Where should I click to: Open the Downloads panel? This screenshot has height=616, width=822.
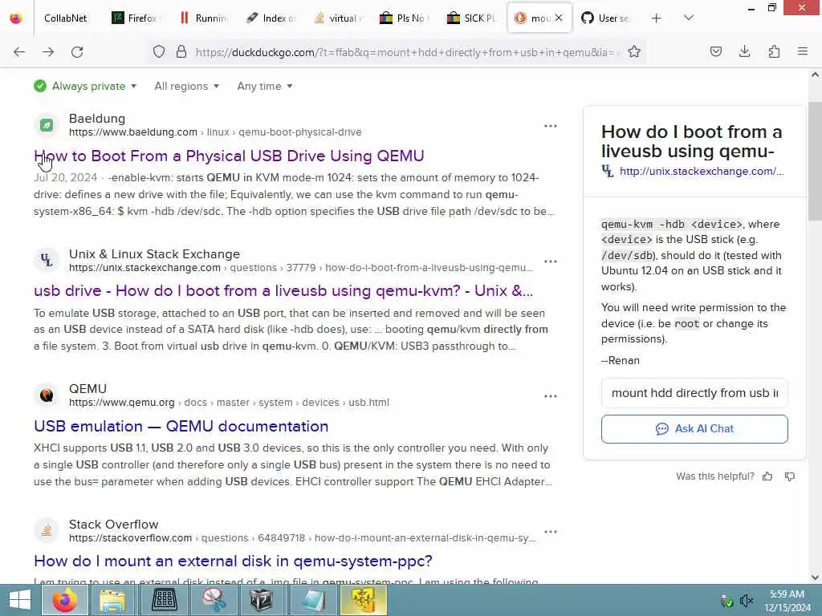click(x=744, y=51)
